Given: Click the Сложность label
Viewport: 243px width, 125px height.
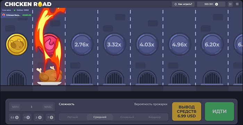Looking at the screenshot, I should (67, 104).
